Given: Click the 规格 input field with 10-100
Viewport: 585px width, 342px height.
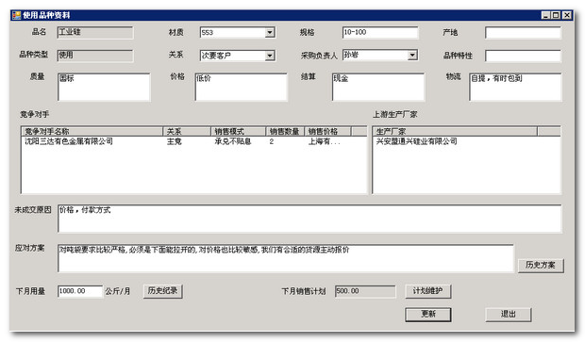Looking at the screenshot, I should [380, 32].
